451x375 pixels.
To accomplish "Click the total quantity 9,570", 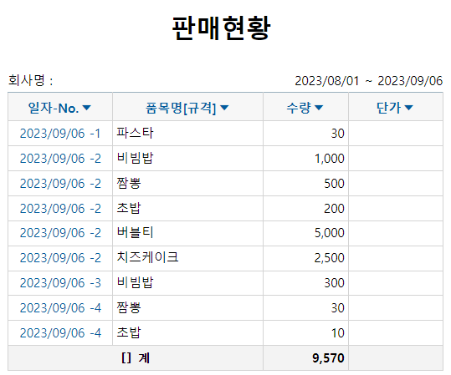I will 328,358.
